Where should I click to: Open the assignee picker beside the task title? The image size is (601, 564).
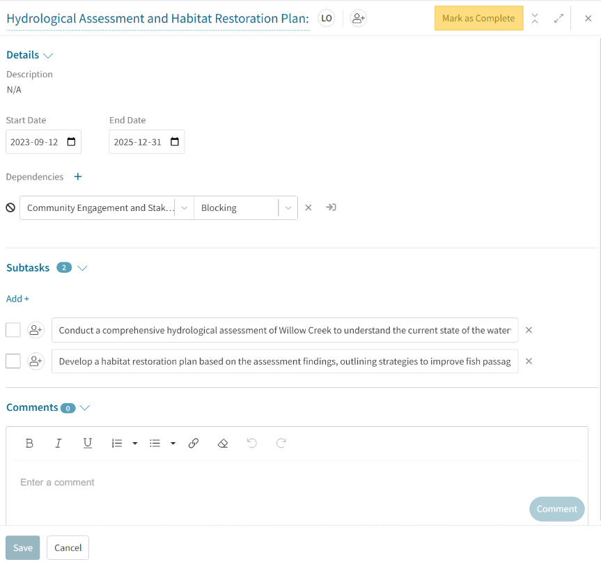(358, 18)
